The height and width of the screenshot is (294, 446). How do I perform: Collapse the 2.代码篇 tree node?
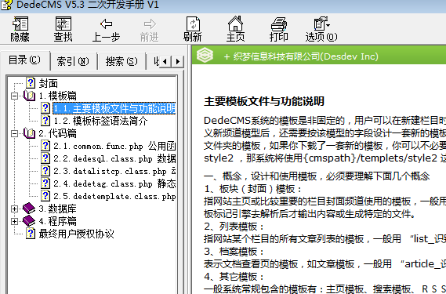coord(14,133)
